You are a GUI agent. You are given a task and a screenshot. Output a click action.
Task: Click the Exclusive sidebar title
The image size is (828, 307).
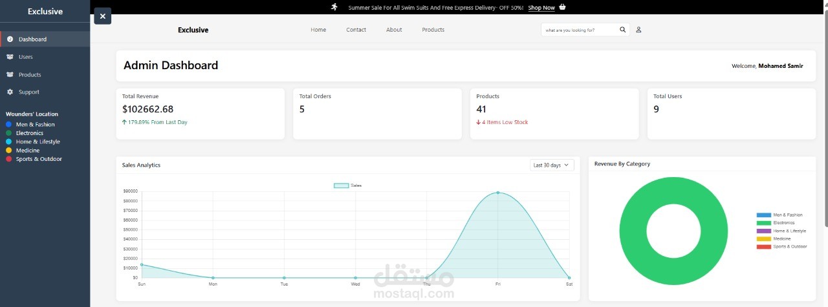(45, 11)
